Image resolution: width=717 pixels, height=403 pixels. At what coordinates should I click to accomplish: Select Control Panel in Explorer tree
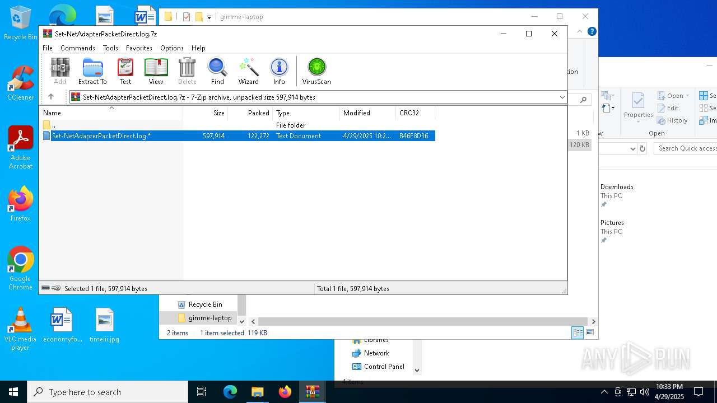(378, 367)
